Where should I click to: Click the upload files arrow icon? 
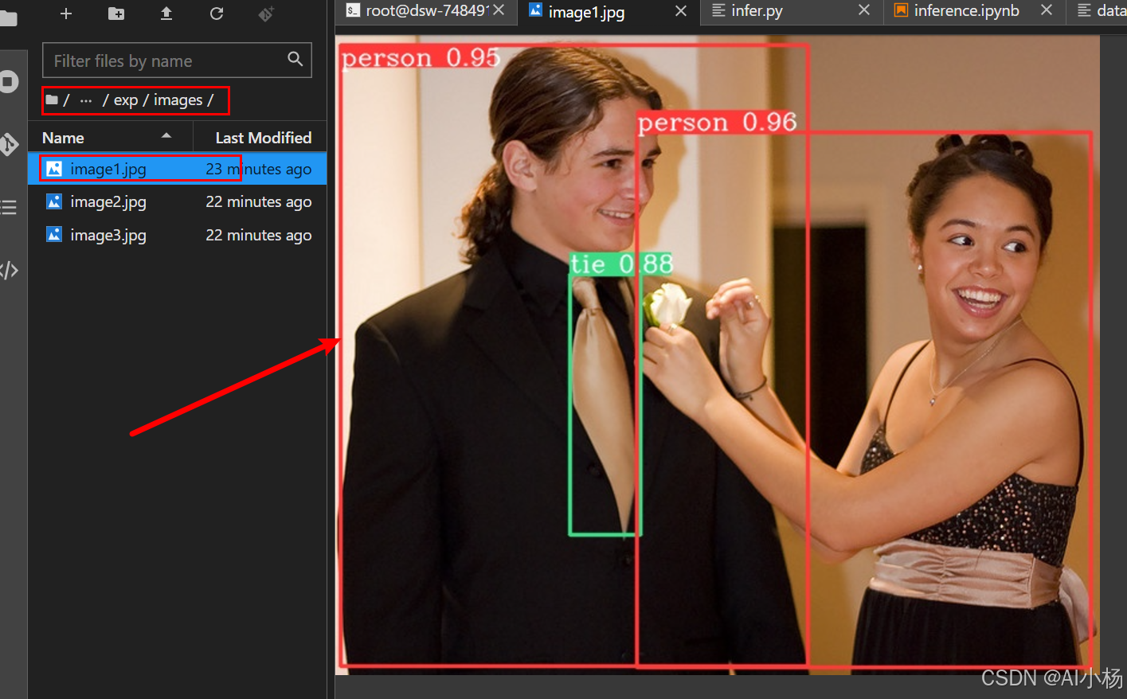point(166,14)
